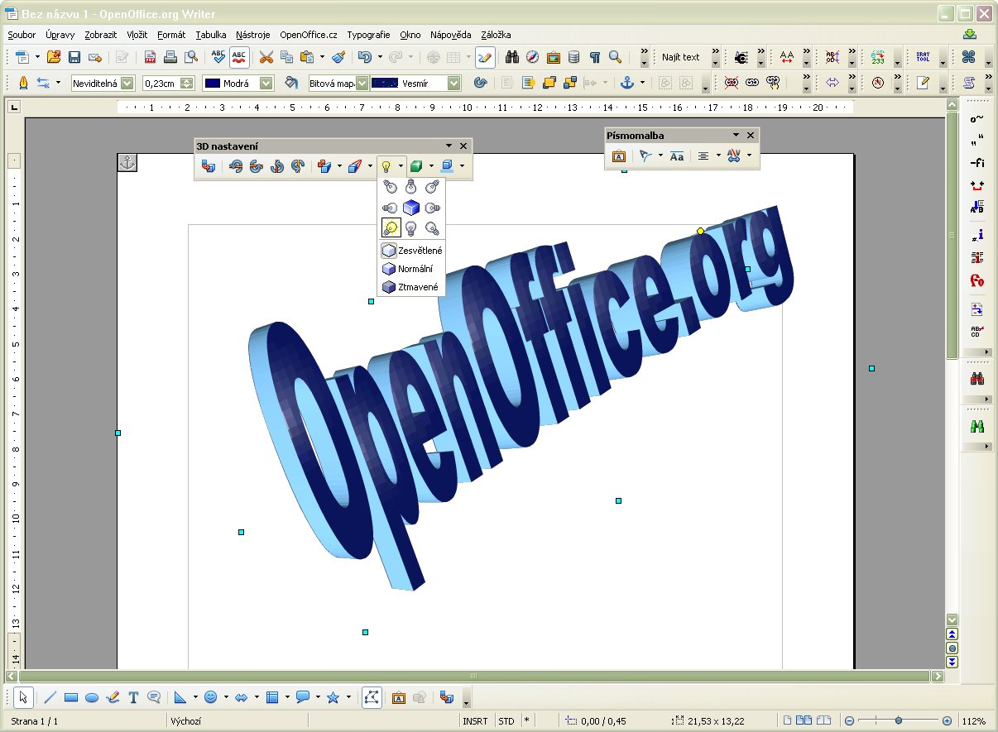Click the tilt left icon in 3D nastavení
Screen dimensions: 998x732
coord(277,166)
